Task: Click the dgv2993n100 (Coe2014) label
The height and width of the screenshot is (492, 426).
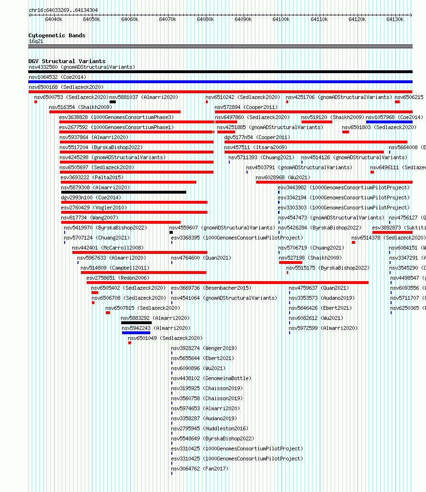Action: coord(91,197)
